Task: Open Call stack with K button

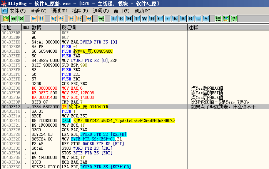Action: click(x=175, y=19)
